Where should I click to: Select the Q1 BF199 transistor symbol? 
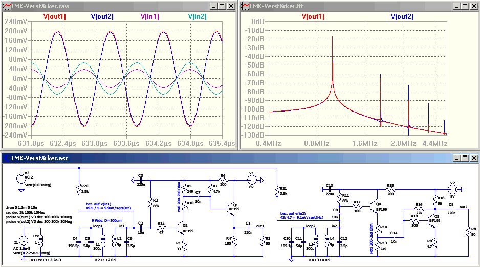tap(230, 210)
